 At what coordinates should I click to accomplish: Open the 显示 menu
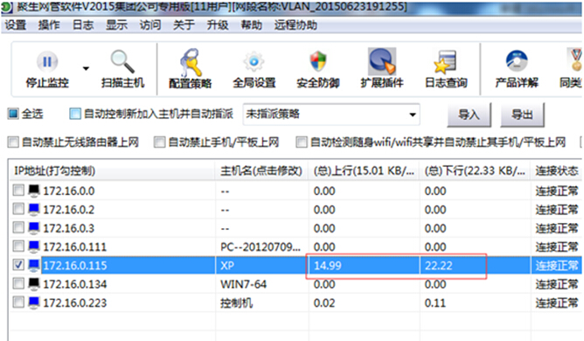point(116,25)
